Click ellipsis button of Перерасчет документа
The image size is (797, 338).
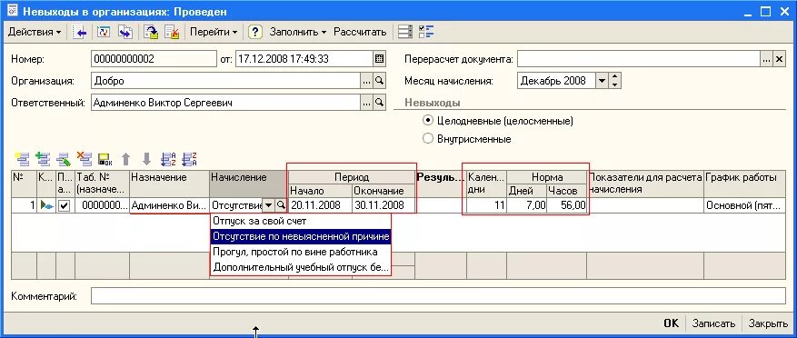coord(766,59)
